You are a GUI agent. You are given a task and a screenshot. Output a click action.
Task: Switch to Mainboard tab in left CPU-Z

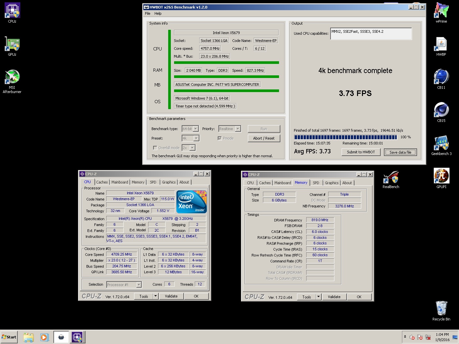pyautogui.click(x=120, y=182)
